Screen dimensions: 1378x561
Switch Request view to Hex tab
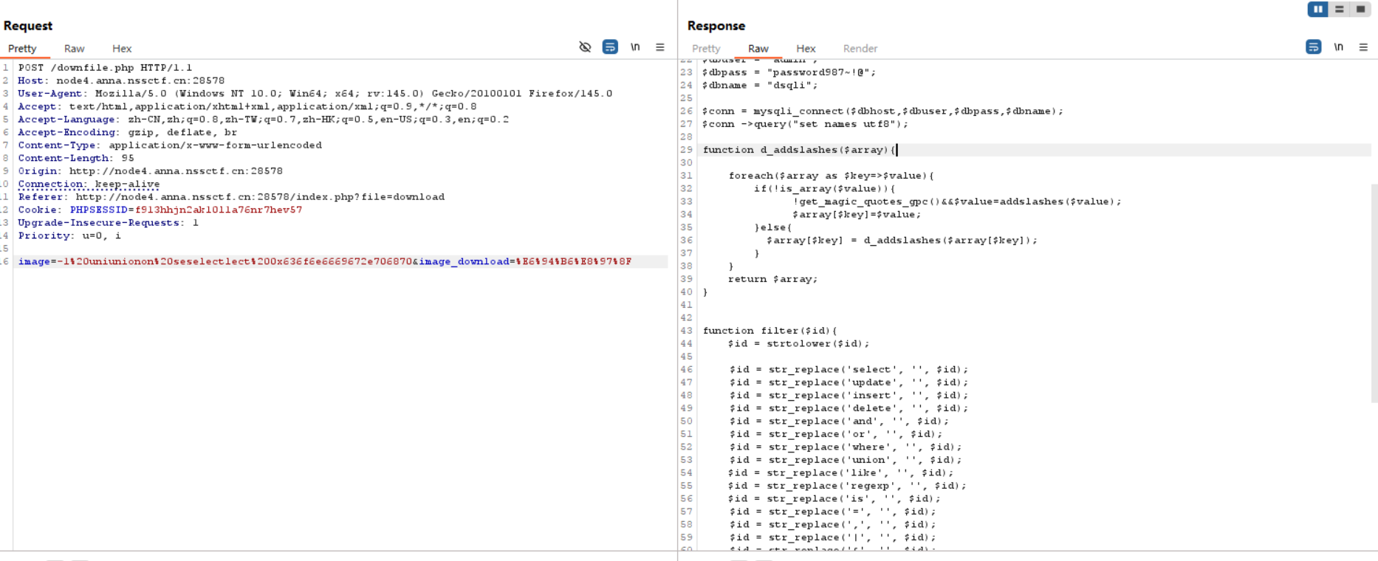point(122,48)
